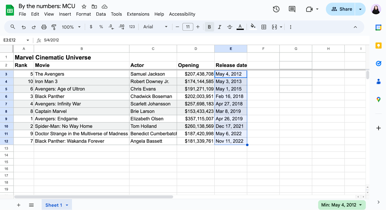386x210 pixels.
Task: Expand the Name box dropdown arrow
Action: (x=28, y=40)
